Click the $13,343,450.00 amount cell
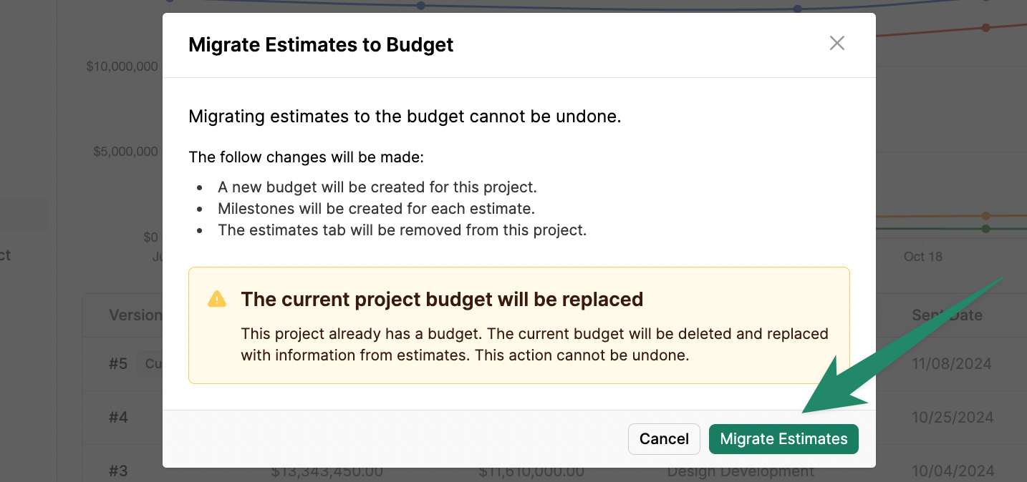Viewport: 1027px width, 482px height. point(327,471)
